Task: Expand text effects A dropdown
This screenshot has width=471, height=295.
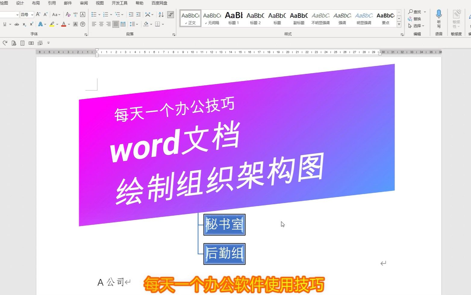Action: pyautogui.click(x=45, y=24)
